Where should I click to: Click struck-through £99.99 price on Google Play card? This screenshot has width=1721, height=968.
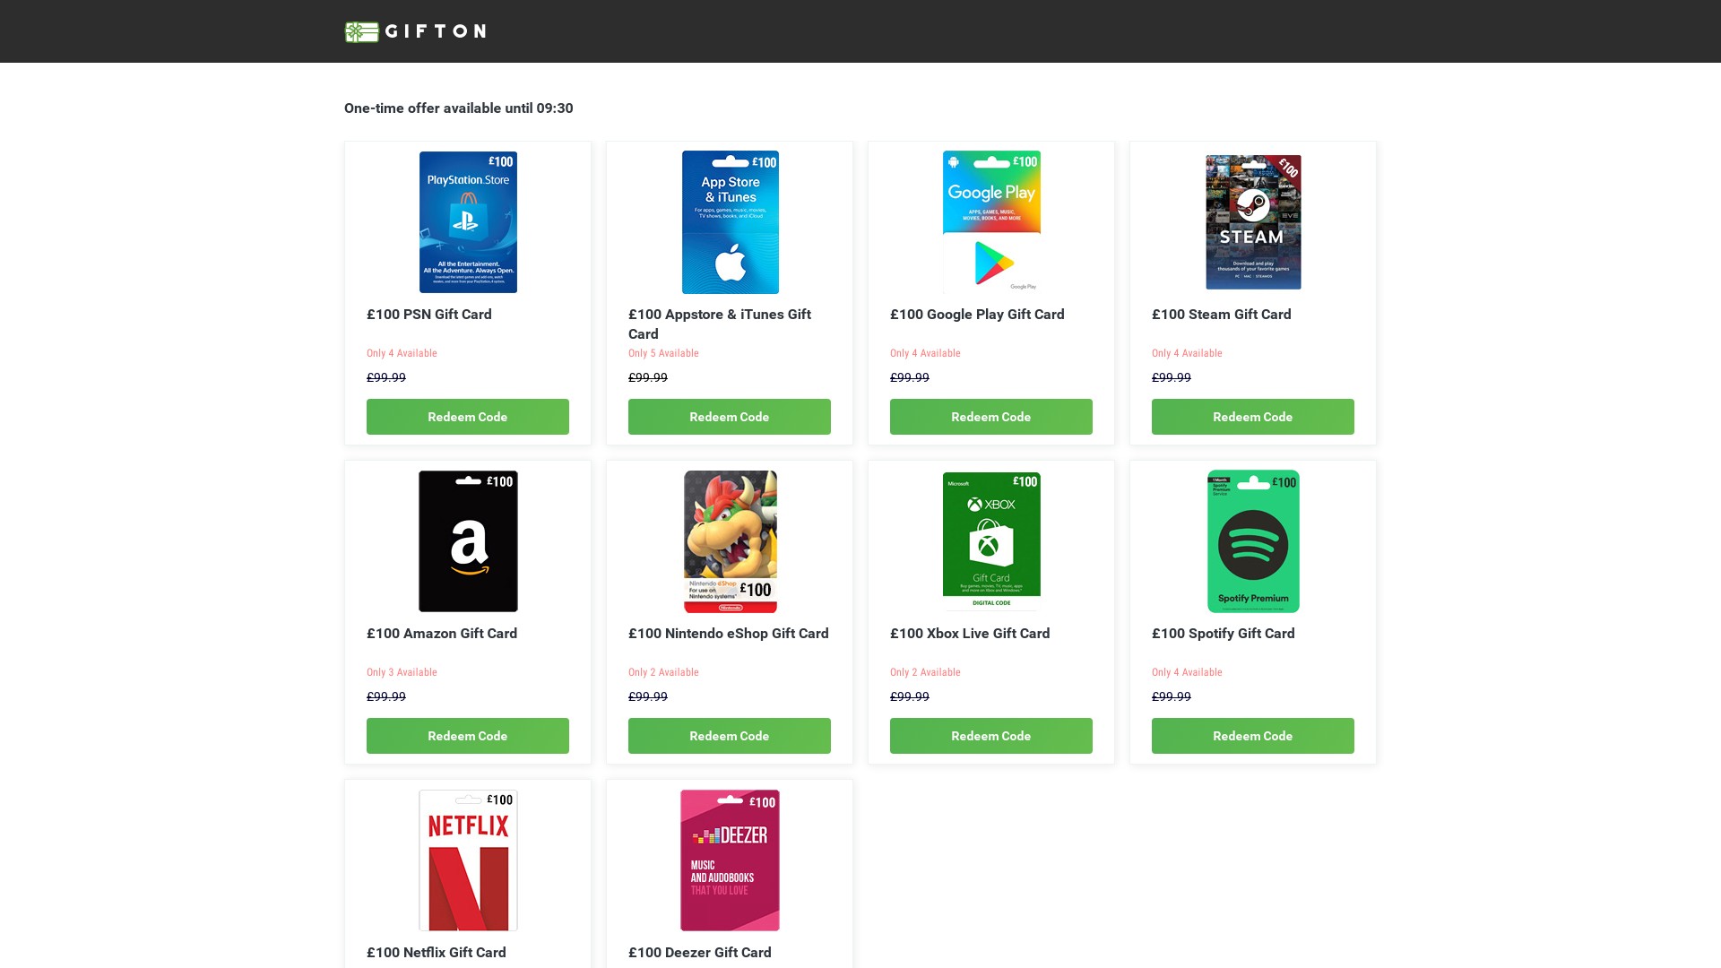pos(910,377)
